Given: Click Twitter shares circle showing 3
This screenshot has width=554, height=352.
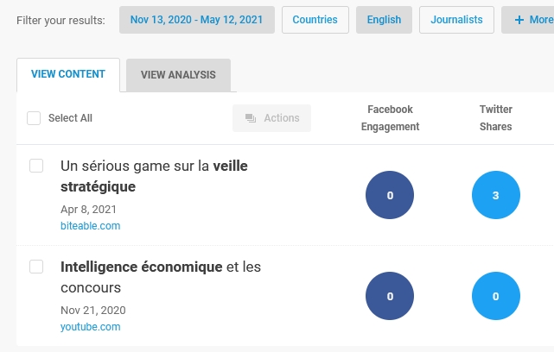Looking at the screenshot, I should tap(496, 195).
